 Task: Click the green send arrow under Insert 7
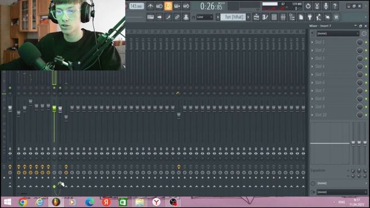tap(54, 187)
